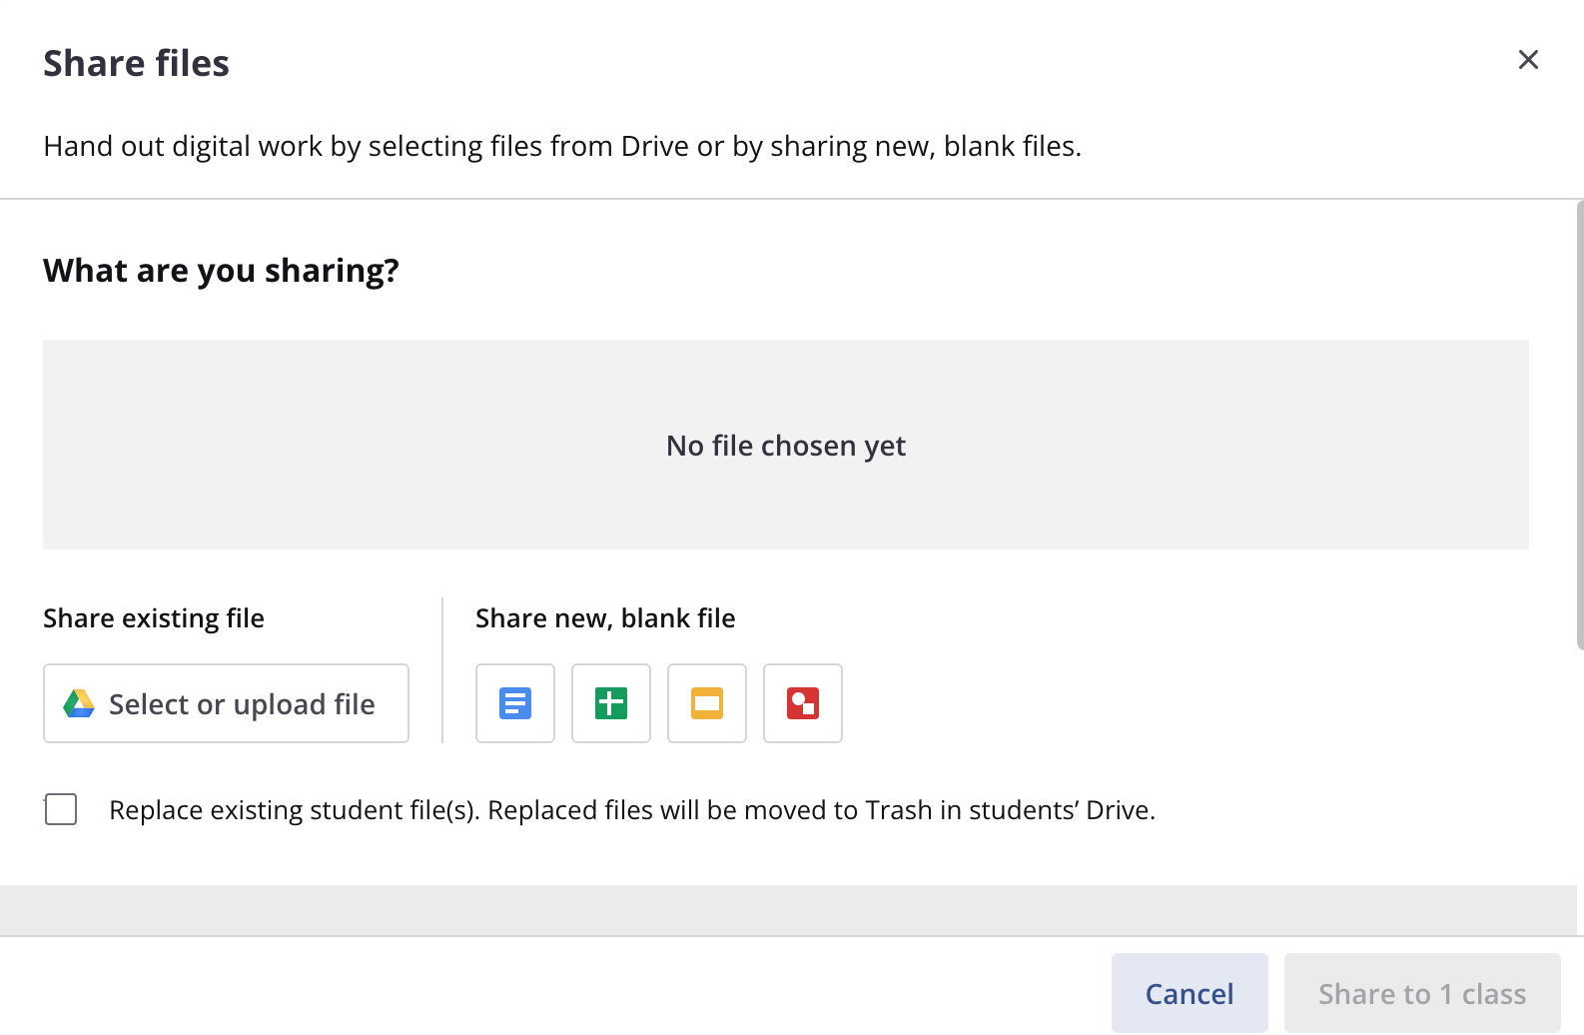Click the What are you sharing heading

[221, 271]
